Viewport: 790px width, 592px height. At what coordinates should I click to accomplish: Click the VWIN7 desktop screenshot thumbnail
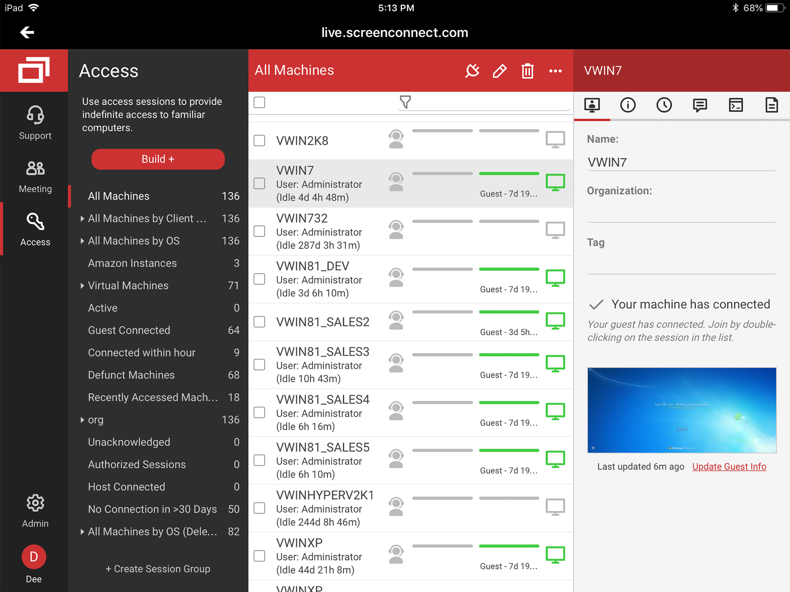[x=682, y=410]
